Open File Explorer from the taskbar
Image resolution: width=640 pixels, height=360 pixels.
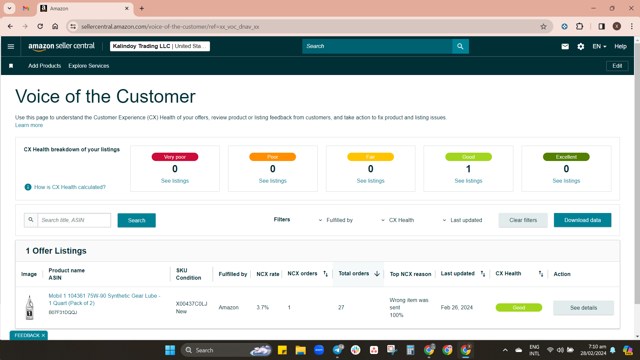tap(300, 350)
